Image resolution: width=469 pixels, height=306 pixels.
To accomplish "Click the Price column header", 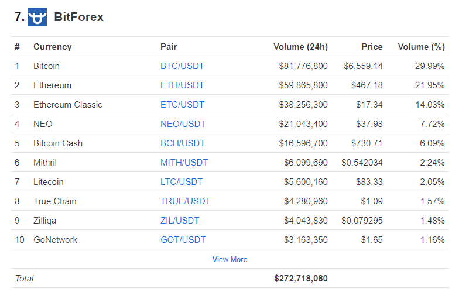I will (x=372, y=47).
